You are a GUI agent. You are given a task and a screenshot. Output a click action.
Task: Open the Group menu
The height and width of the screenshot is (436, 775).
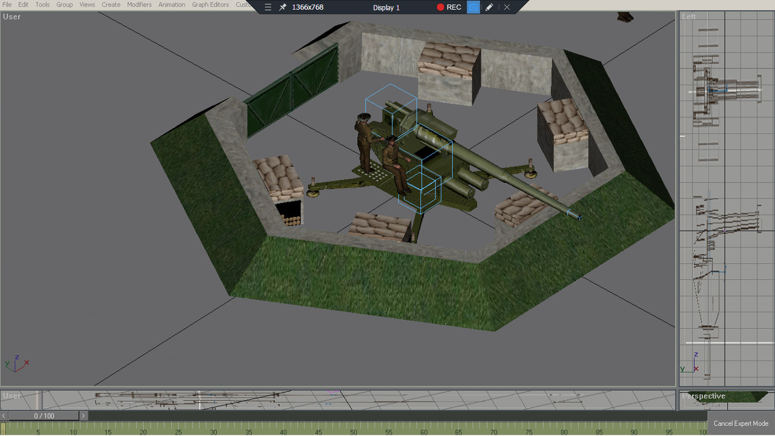point(64,4)
